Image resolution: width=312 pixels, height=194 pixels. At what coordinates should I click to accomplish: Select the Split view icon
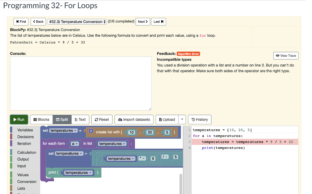tap(62, 119)
